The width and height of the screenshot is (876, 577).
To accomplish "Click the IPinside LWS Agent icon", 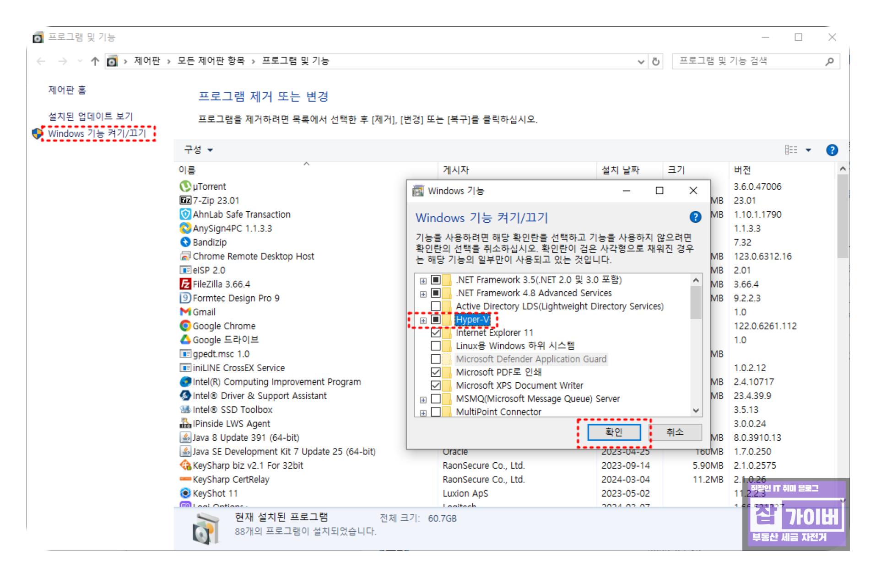I will coord(185,423).
